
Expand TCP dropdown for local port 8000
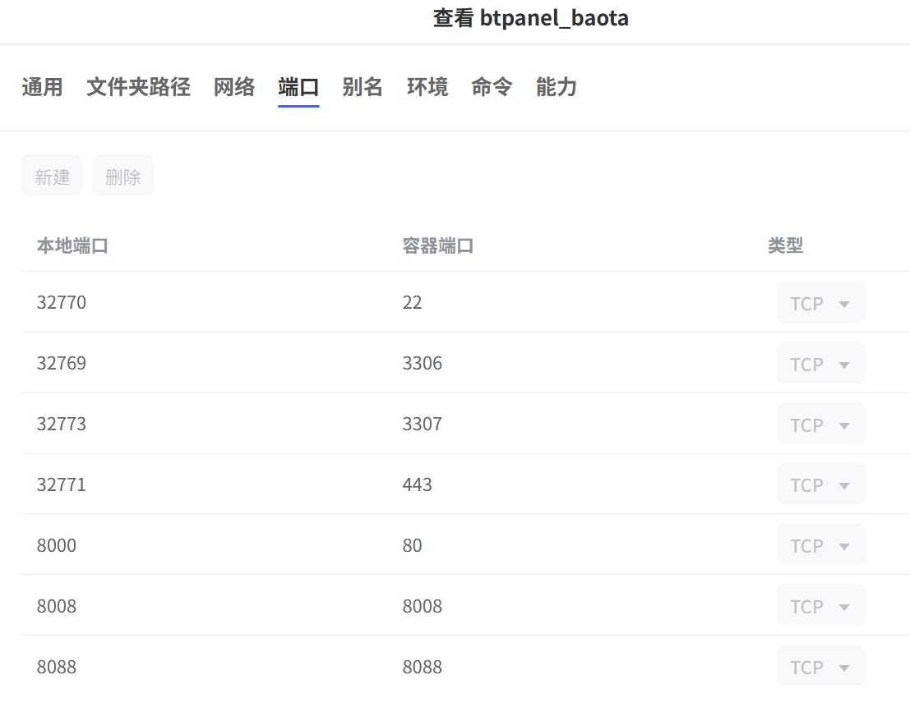[820, 545]
